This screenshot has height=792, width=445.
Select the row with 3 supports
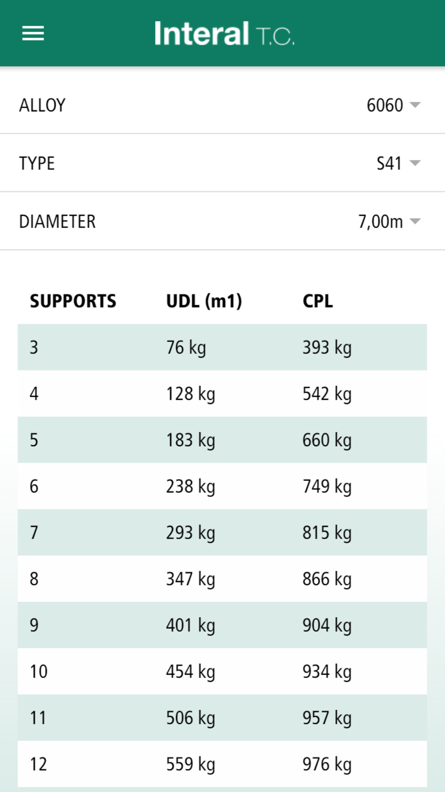(222, 347)
